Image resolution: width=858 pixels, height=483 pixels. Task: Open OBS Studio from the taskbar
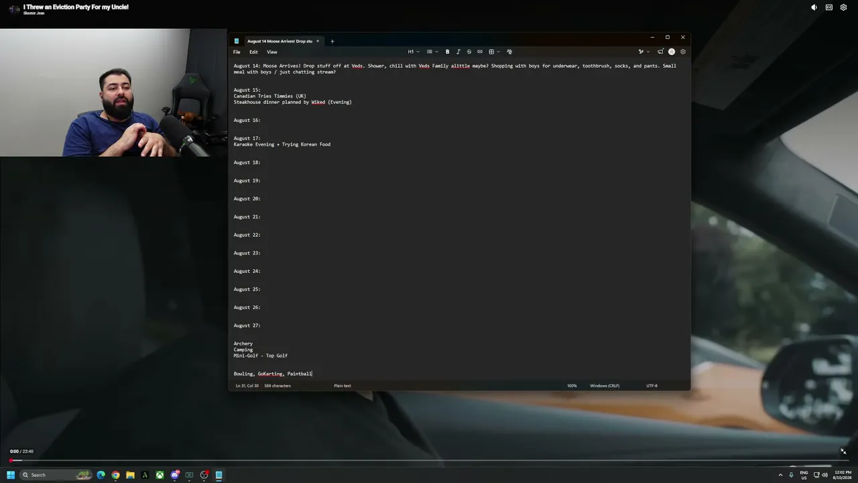[204, 475]
